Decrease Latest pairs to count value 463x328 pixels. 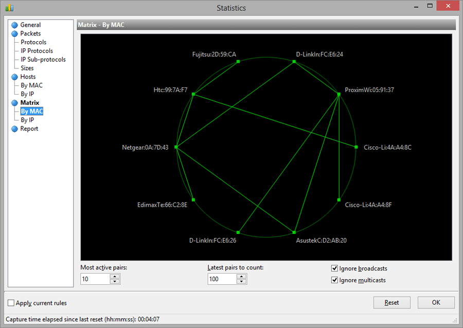pos(242,281)
